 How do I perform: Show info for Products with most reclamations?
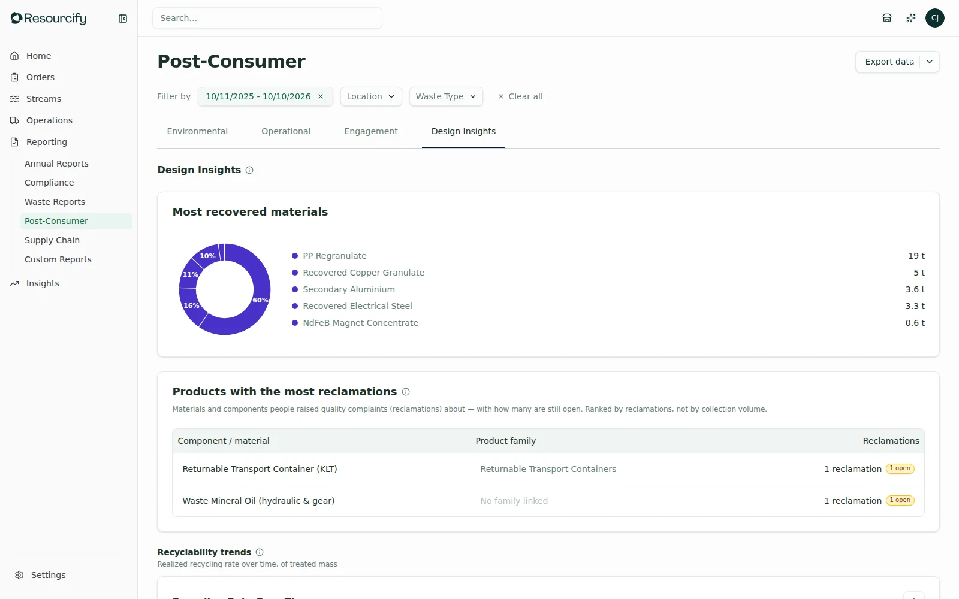(x=406, y=392)
